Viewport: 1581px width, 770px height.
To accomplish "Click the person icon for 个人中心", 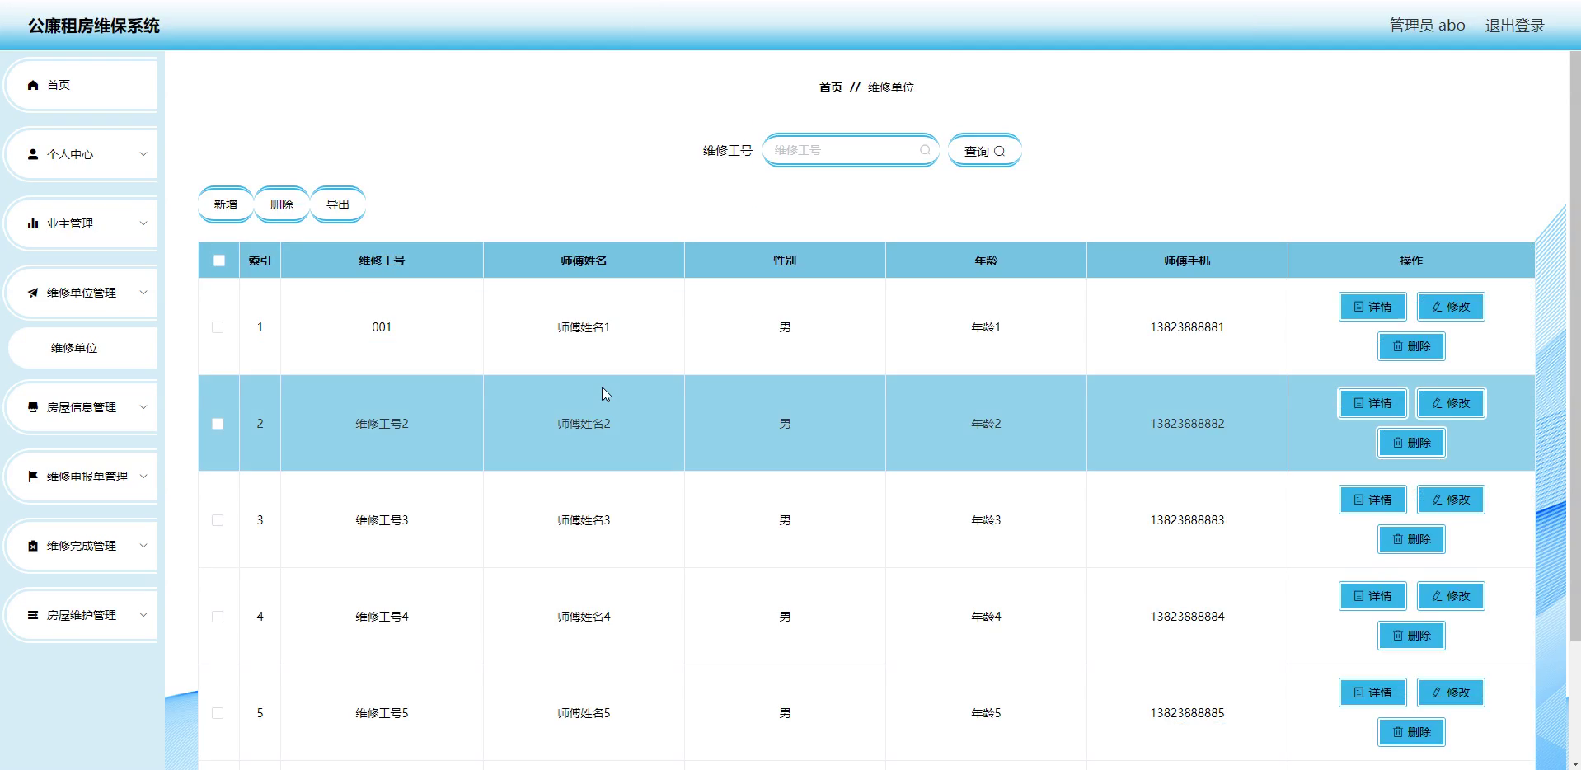I will (33, 154).
